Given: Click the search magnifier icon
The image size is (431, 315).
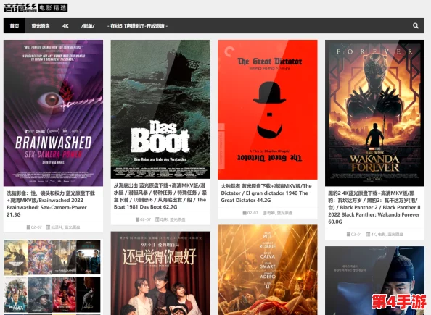Looking at the screenshot, I should [x=415, y=26].
